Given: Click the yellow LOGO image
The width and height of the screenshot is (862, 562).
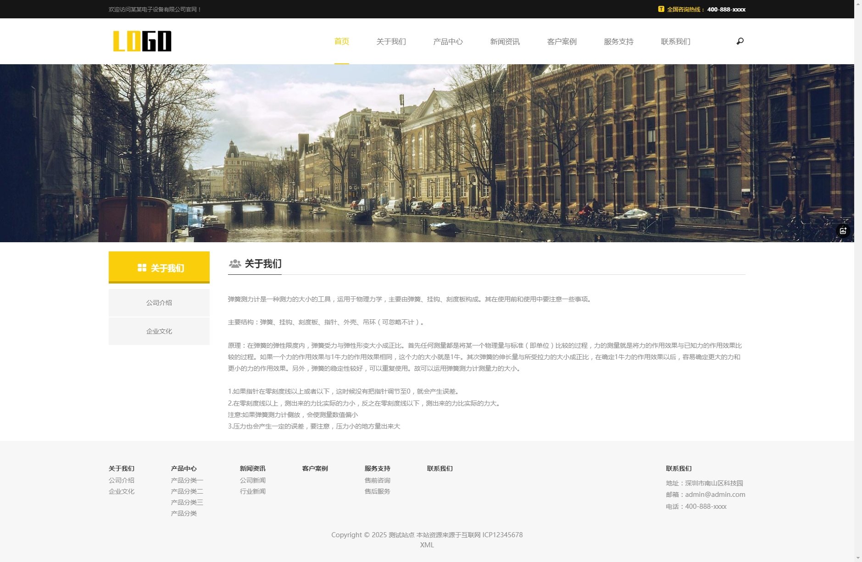Looking at the screenshot, I should [142, 41].
